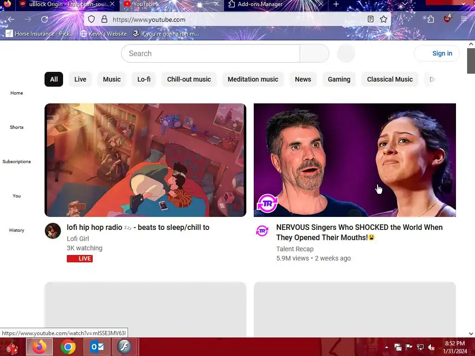Image resolution: width=475 pixels, height=356 pixels.
Task: Open the Extensions puzzle-piece button
Action: 430,19
